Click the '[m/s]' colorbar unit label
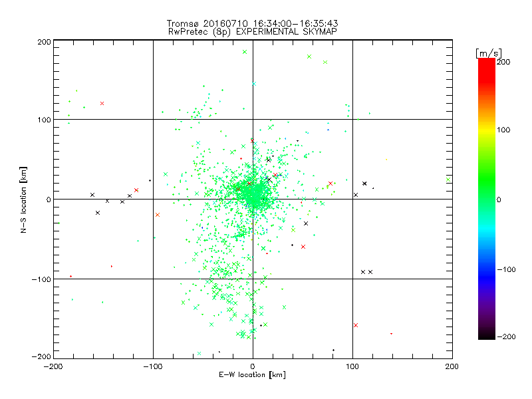Viewport: 532px width, 399px height. click(489, 53)
